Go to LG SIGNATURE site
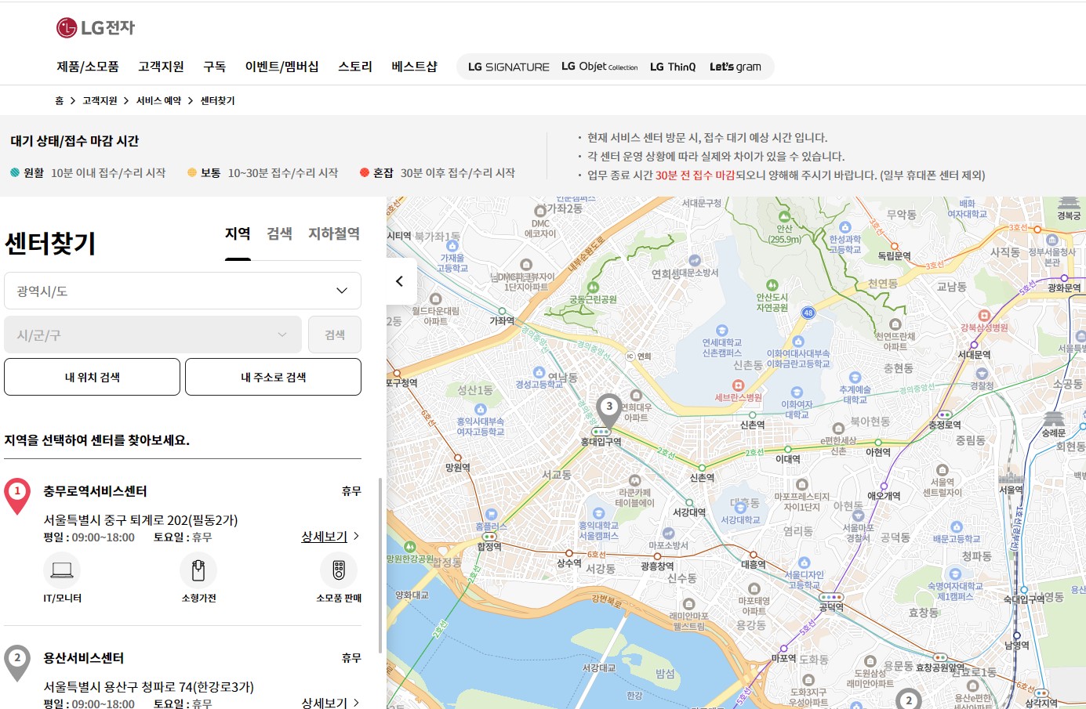 coord(509,67)
